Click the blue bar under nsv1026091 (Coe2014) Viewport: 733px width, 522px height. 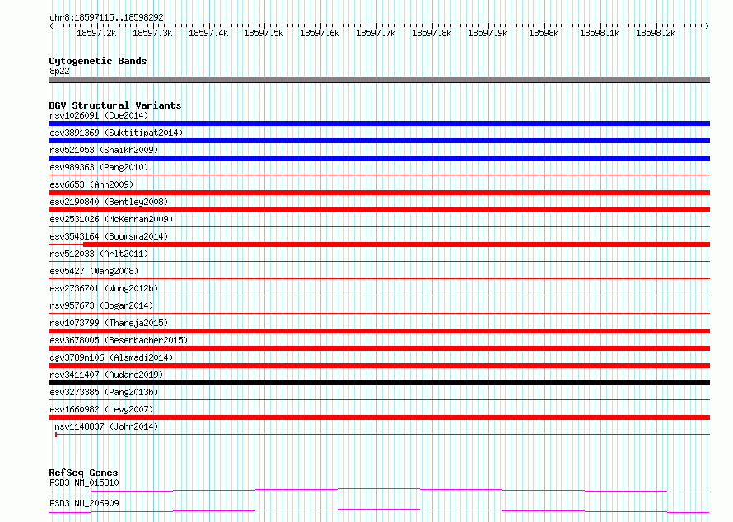(x=379, y=124)
